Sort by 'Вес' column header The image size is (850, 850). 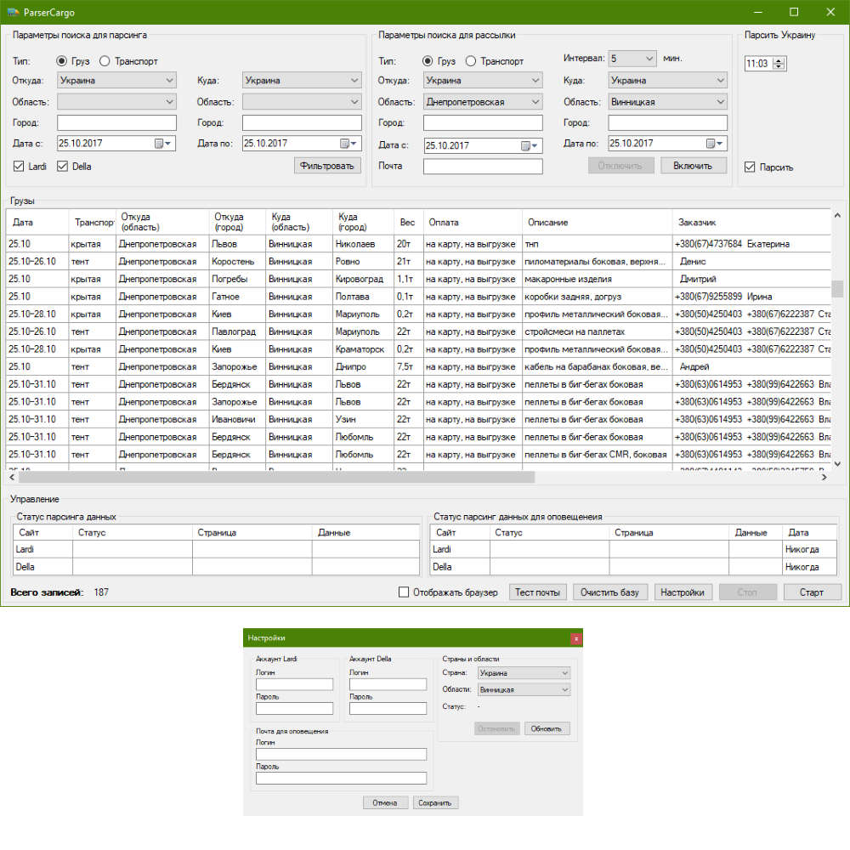click(407, 223)
